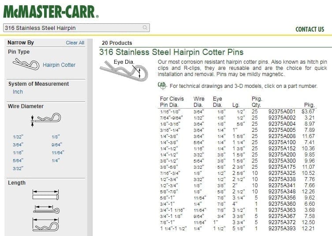Image resolution: width=332 pixels, height=236 pixels.
Task: Open part number 92375A005
Action: tap(282, 130)
